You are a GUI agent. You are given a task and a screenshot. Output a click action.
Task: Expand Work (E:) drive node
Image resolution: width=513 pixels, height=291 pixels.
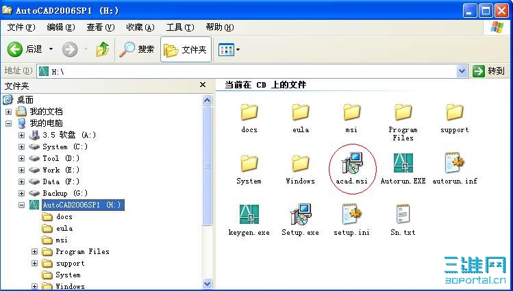pos(22,170)
